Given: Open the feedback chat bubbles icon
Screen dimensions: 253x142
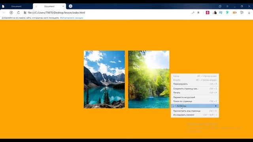Looking at the screenshot, I should [x=242, y=13].
